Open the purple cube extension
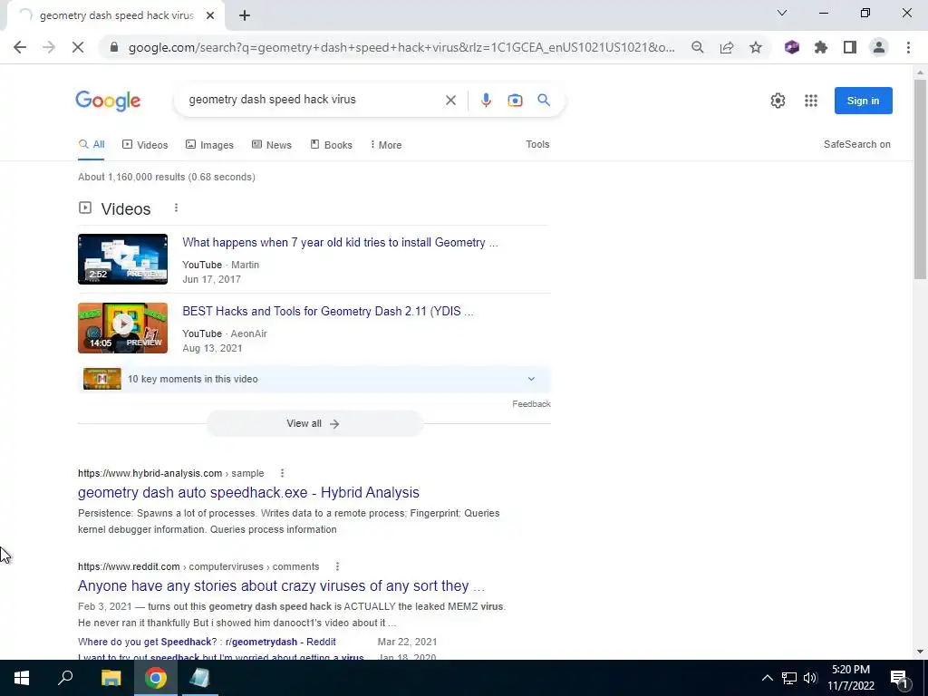This screenshot has width=928, height=696. tap(792, 47)
